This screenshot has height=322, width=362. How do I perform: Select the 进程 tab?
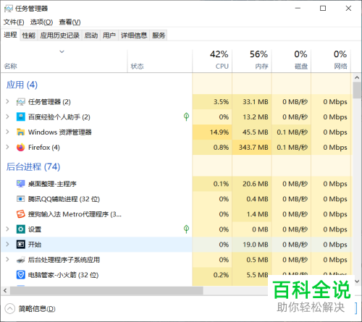tap(10, 35)
